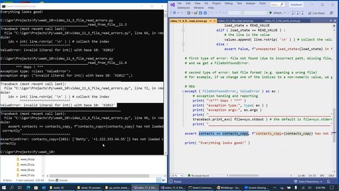The height and width of the screenshot is (191, 339).
Task: Click the File Explorer horizontal scrollbar
Action: tap(100, 176)
